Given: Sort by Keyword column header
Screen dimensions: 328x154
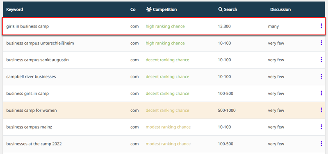Looking at the screenshot, I should tap(15, 9).
